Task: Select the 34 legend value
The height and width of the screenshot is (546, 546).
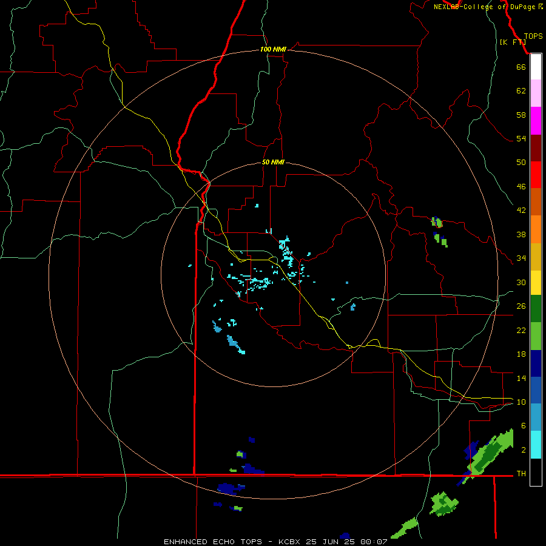Action: point(521,258)
